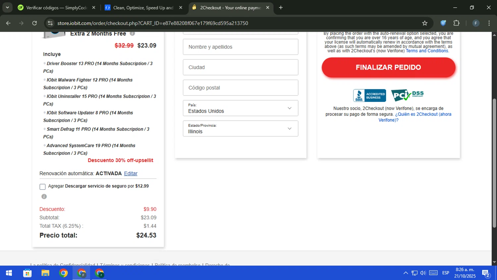This screenshot has height=280, width=497.
Task: Select Driver Booster 13 PRO line
Action: (x=98, y=67)
